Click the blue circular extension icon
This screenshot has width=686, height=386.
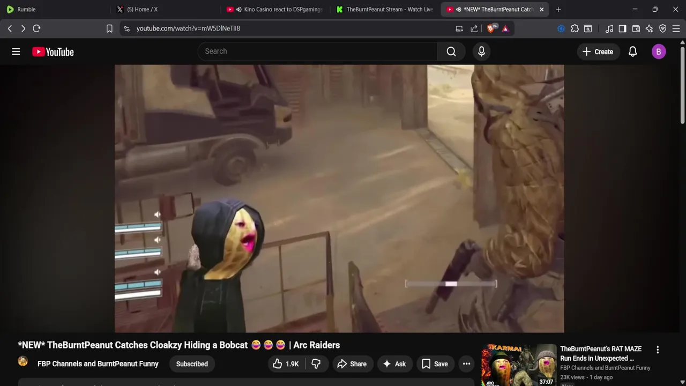tap(561, 28)
